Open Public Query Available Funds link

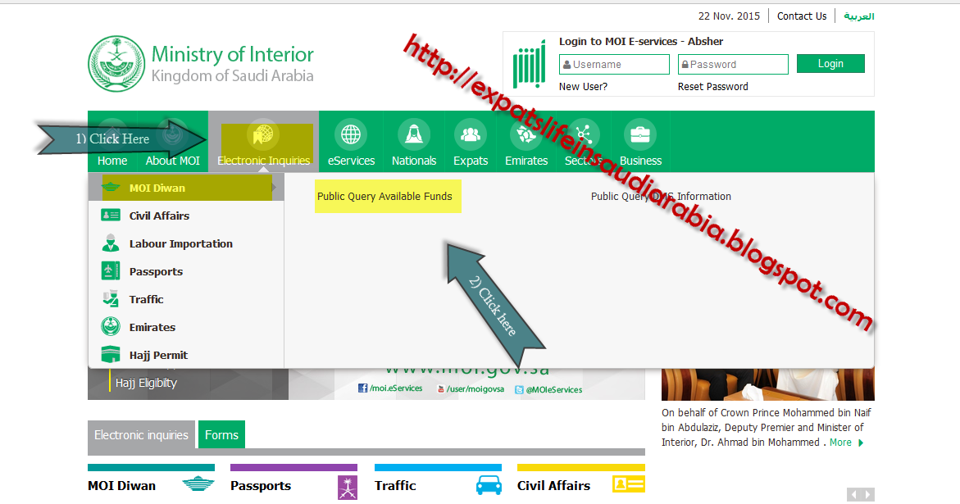click(x=384, y=197)
